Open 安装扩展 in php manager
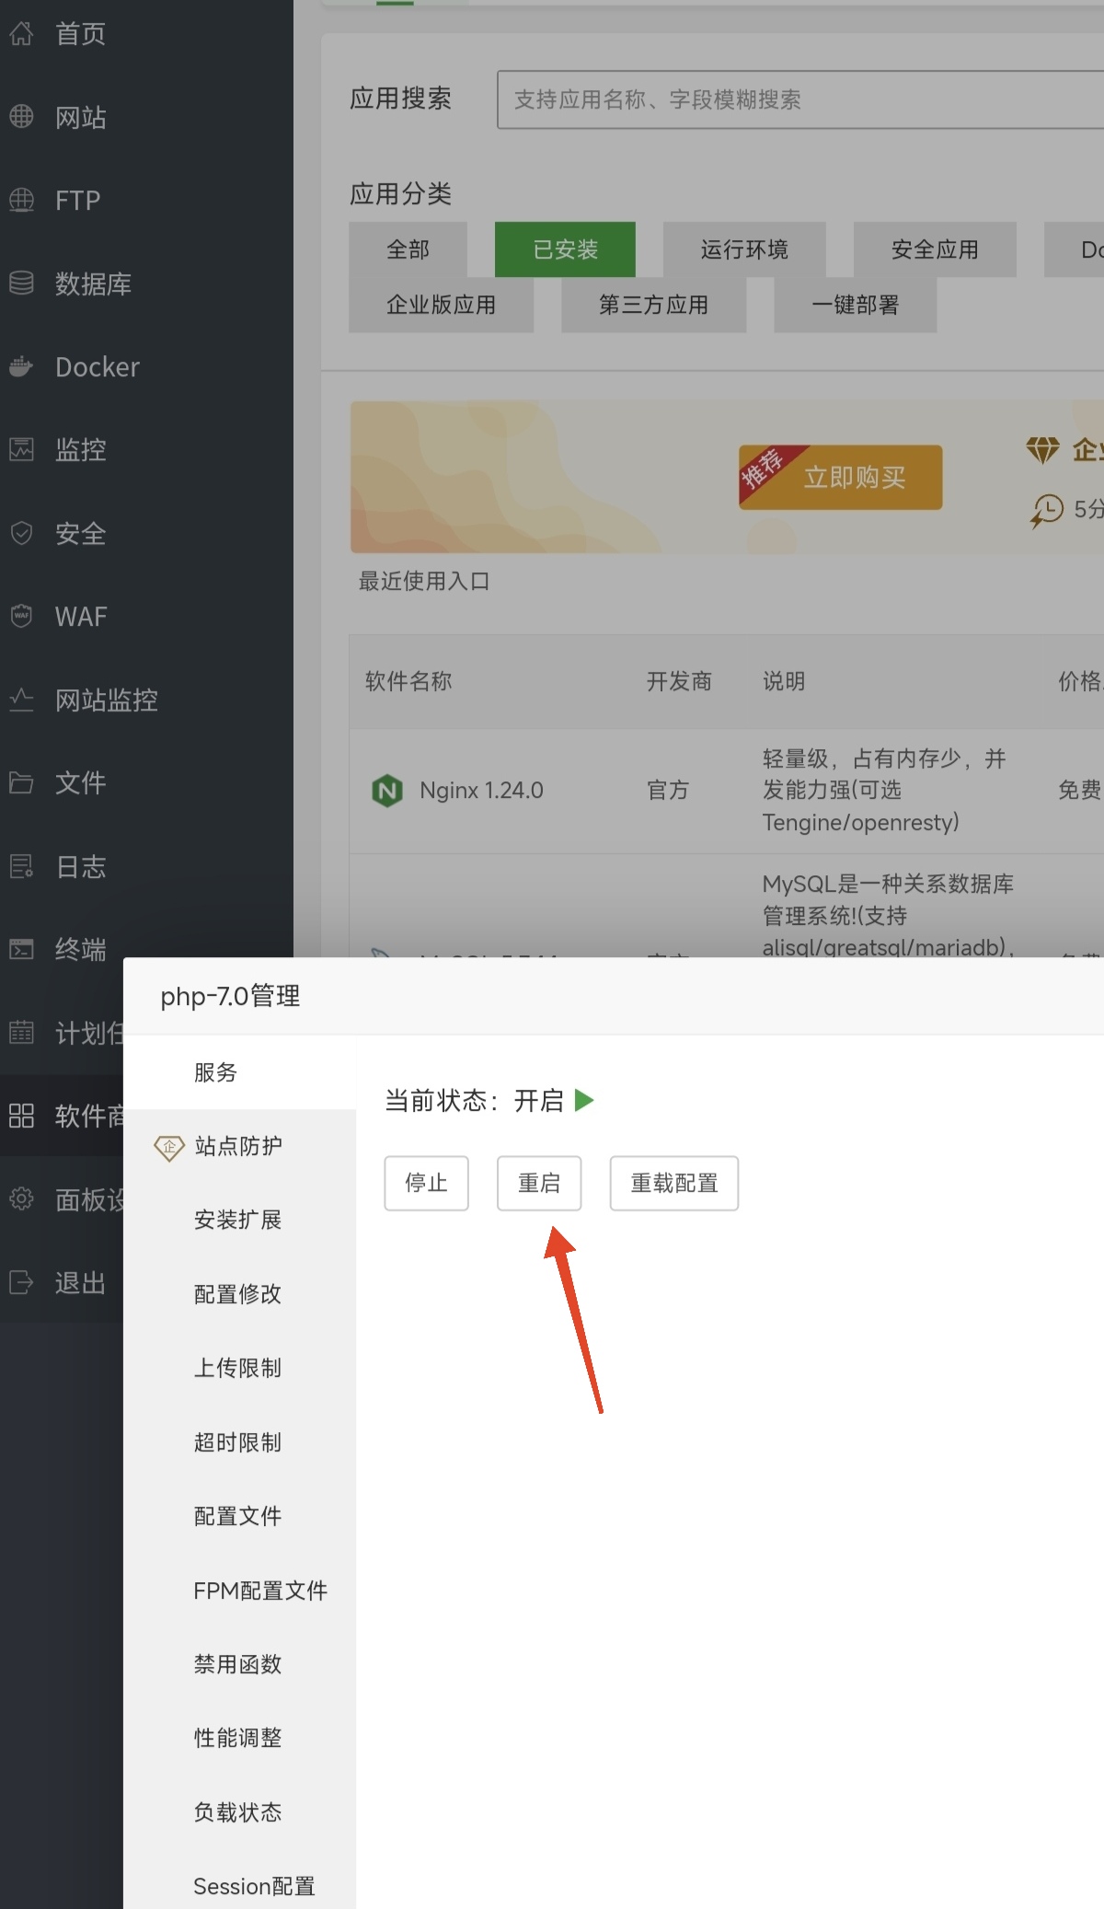 (239, 1220)
